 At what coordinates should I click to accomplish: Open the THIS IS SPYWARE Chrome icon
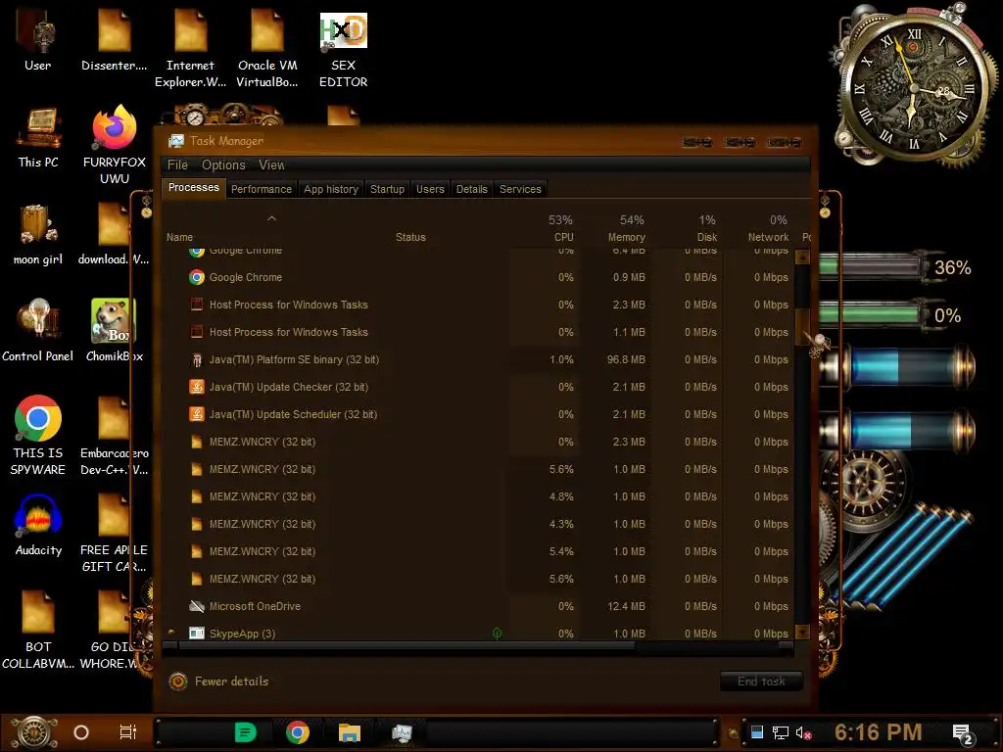[x=38, y=435]
